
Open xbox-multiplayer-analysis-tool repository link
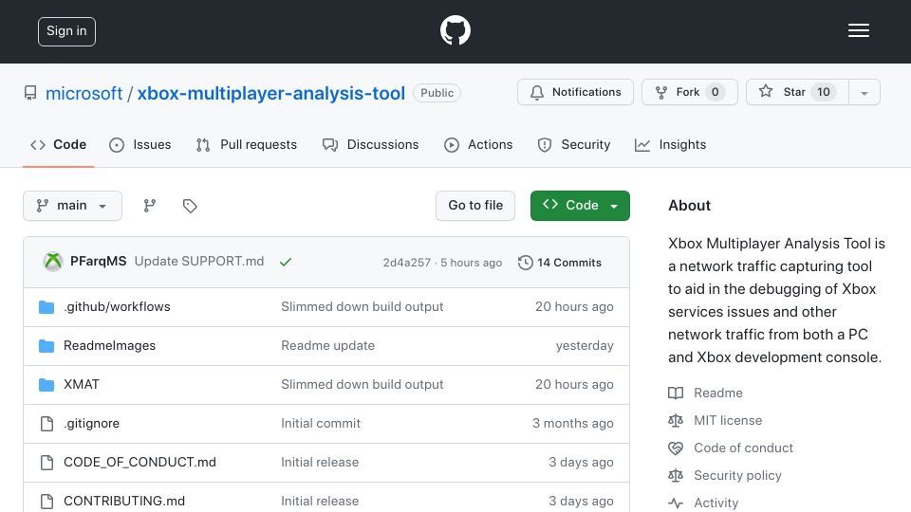pyautogui.click(x=270, y=93)
